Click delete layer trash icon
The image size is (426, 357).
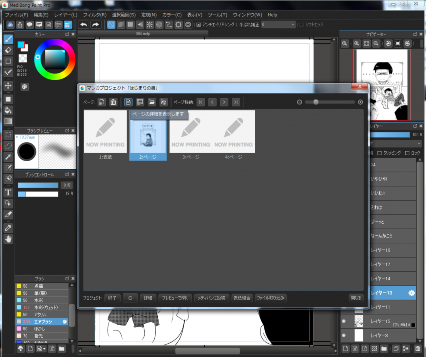(418, 348)
